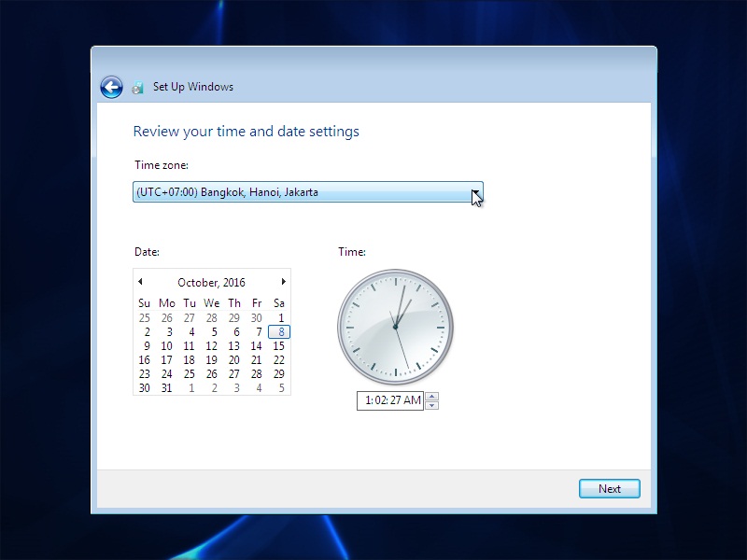The width and height of the screenshot is (747, 560).
Task: Select October 31 in the calendar
Action: click(x=166, y=388)
